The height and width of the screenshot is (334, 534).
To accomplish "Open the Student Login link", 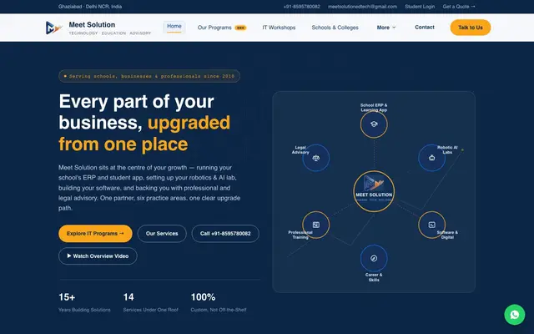I will pyautogui.click(x=420, y=7).
